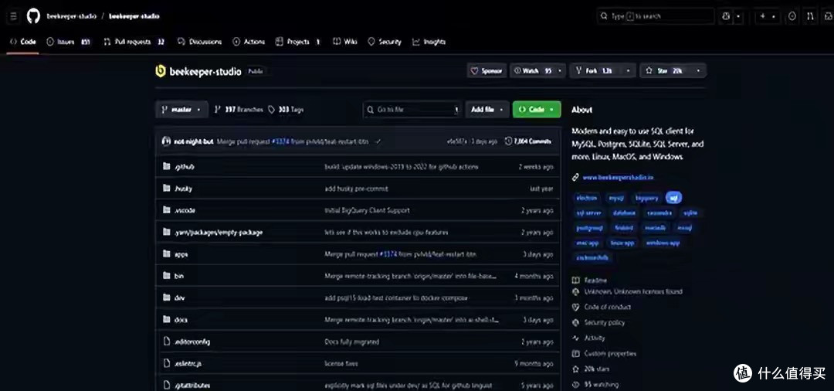Open the www.beekeeperstudio.io website link
Screen dimensions: 834x391
(618, 178)
